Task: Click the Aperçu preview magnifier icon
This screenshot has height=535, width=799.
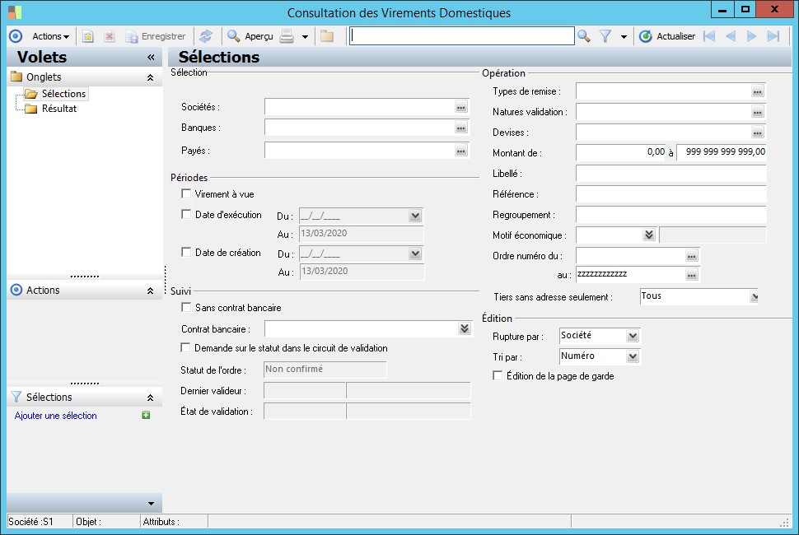Action: (x=234, y=36)
